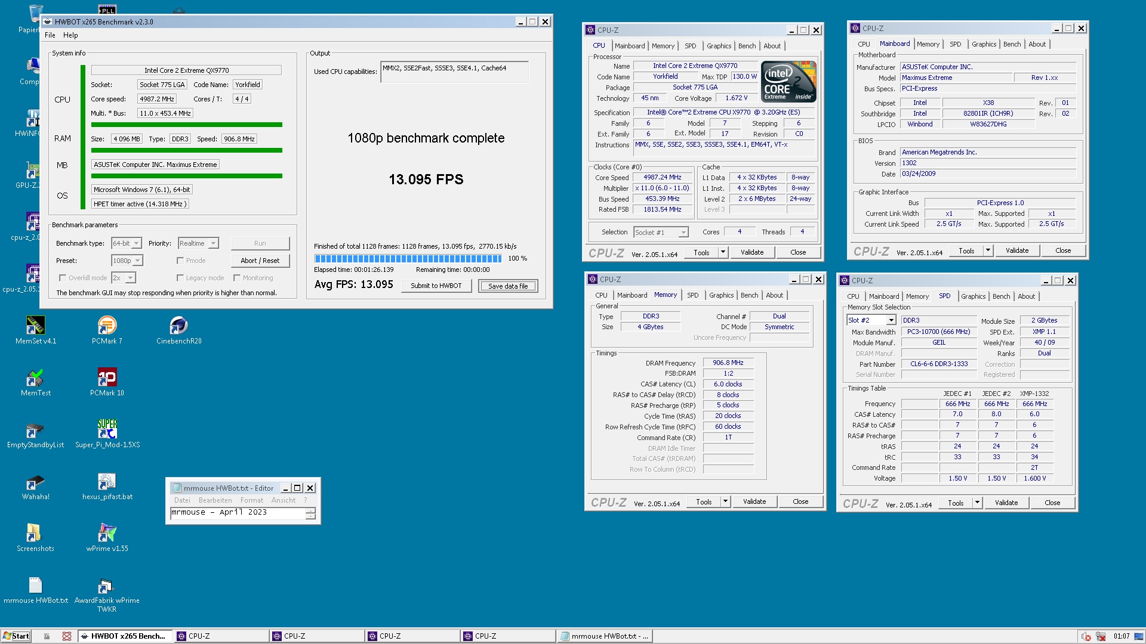Click the benchmark progress bar at 100 %
The width and height of the screenshot is (1146, 644).
pos(408,258)
